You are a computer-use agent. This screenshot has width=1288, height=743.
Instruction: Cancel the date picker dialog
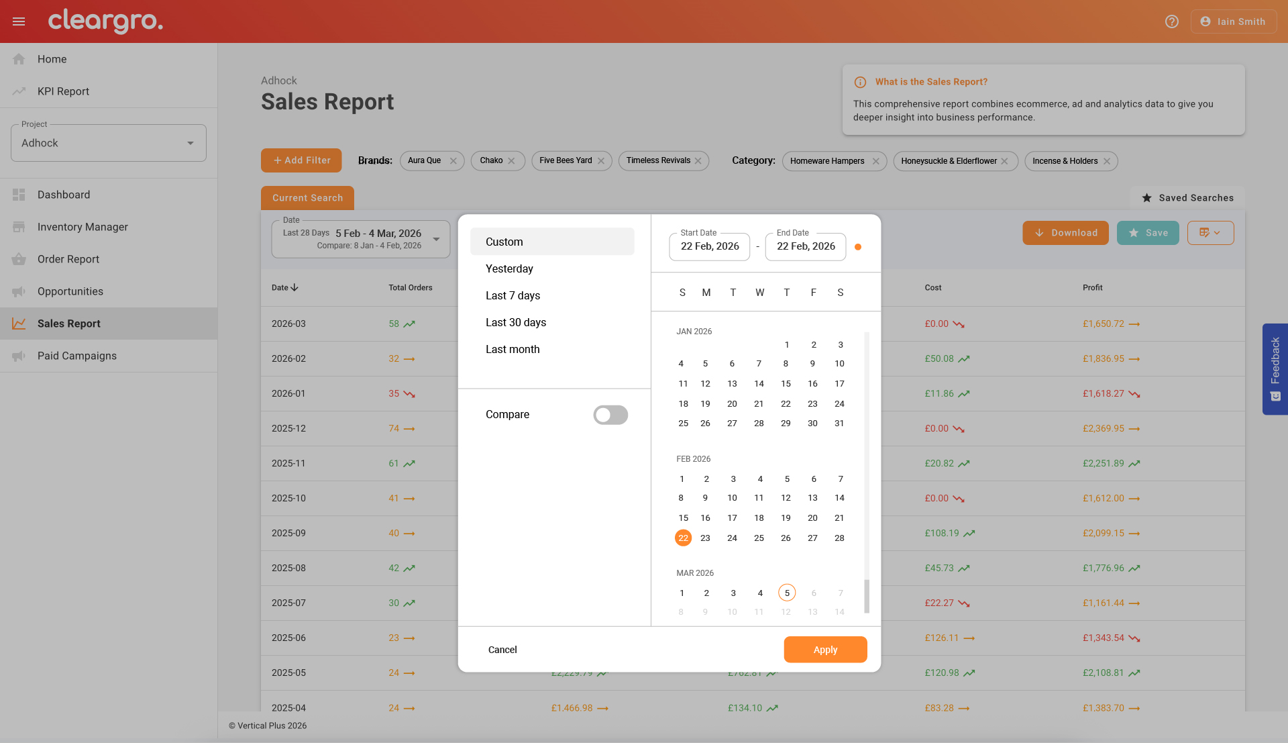(x=502, y=650)
